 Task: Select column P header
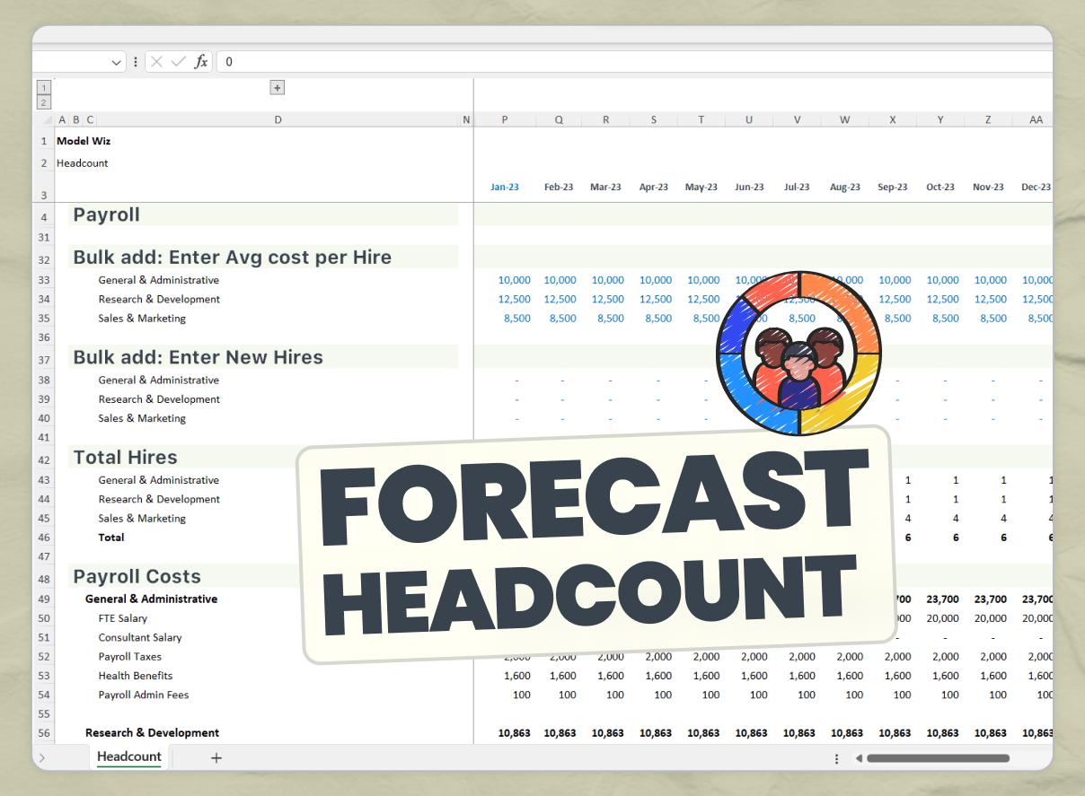point(504,118)
